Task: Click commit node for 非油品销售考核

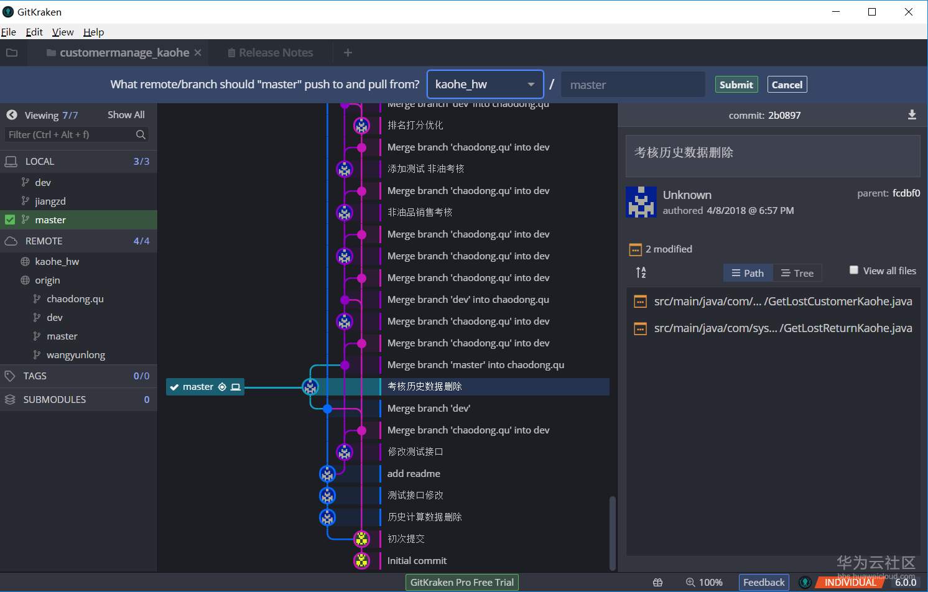Action: point(345,213)
